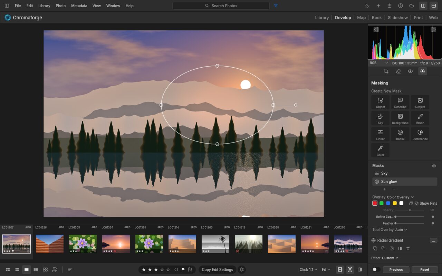Toggle the dark mode moon icon

[367, 6]
